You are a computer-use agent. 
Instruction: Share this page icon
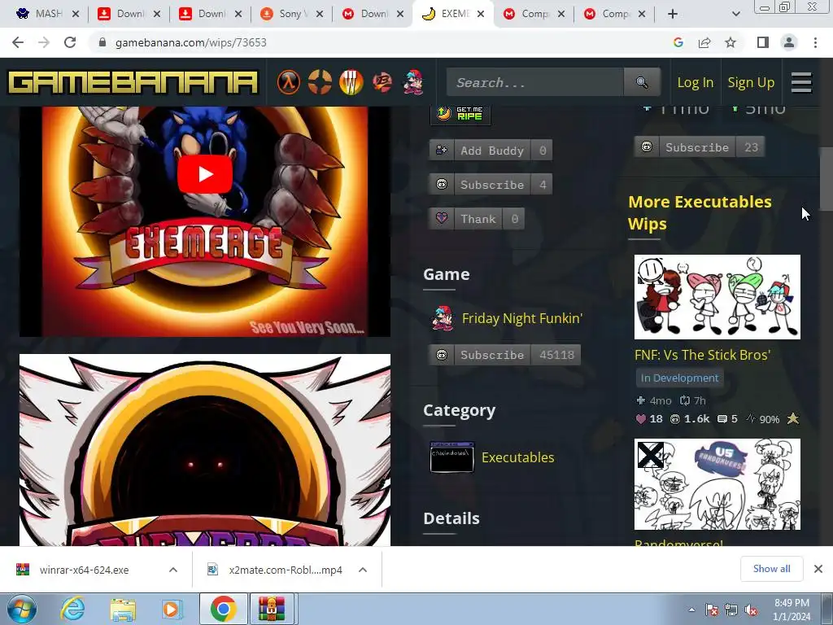point(704,42)
